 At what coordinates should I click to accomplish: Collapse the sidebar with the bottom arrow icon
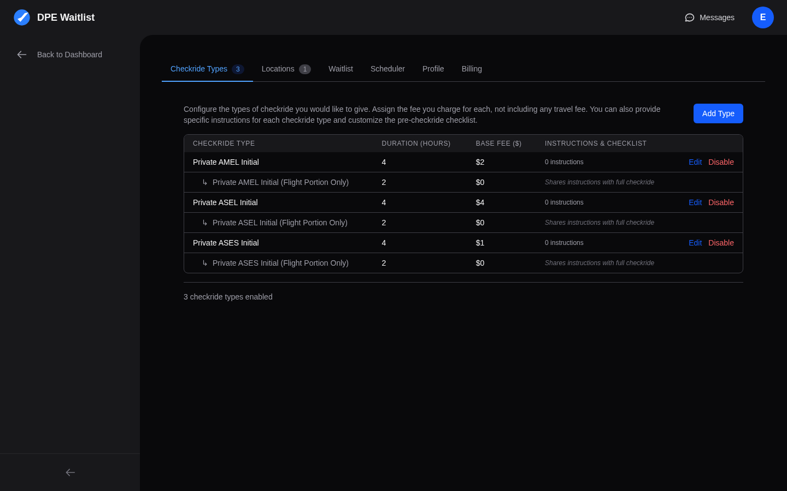(70, 472)
